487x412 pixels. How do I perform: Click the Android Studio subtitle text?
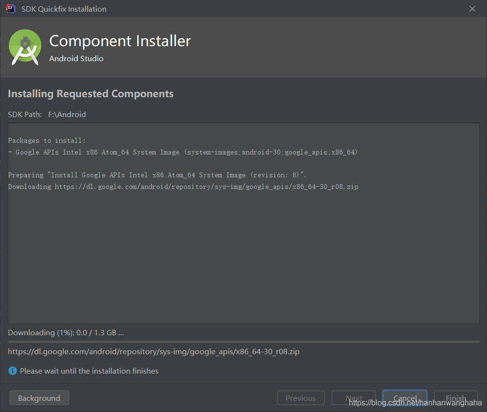point(76,58)
